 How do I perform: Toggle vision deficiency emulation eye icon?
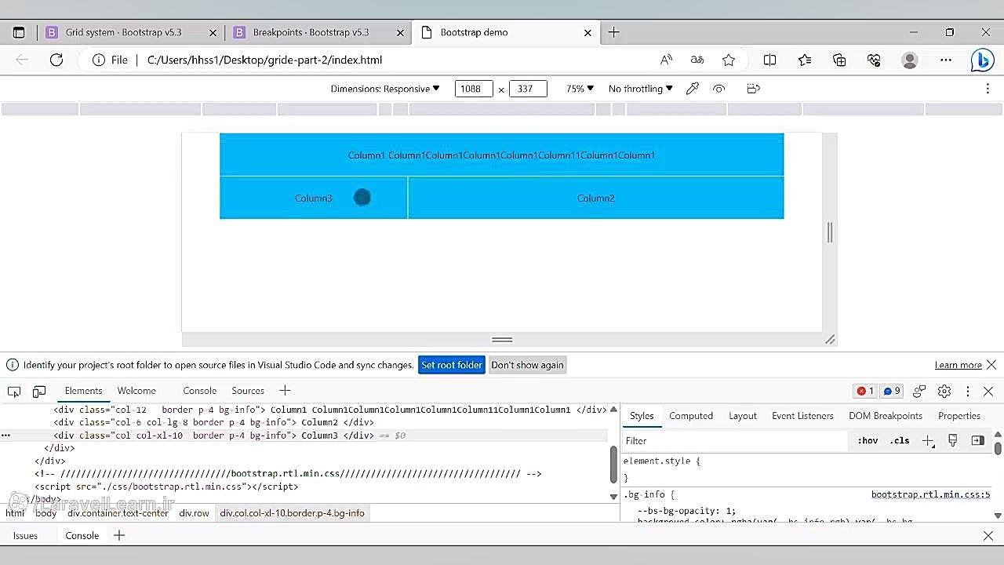coord(718,89)
